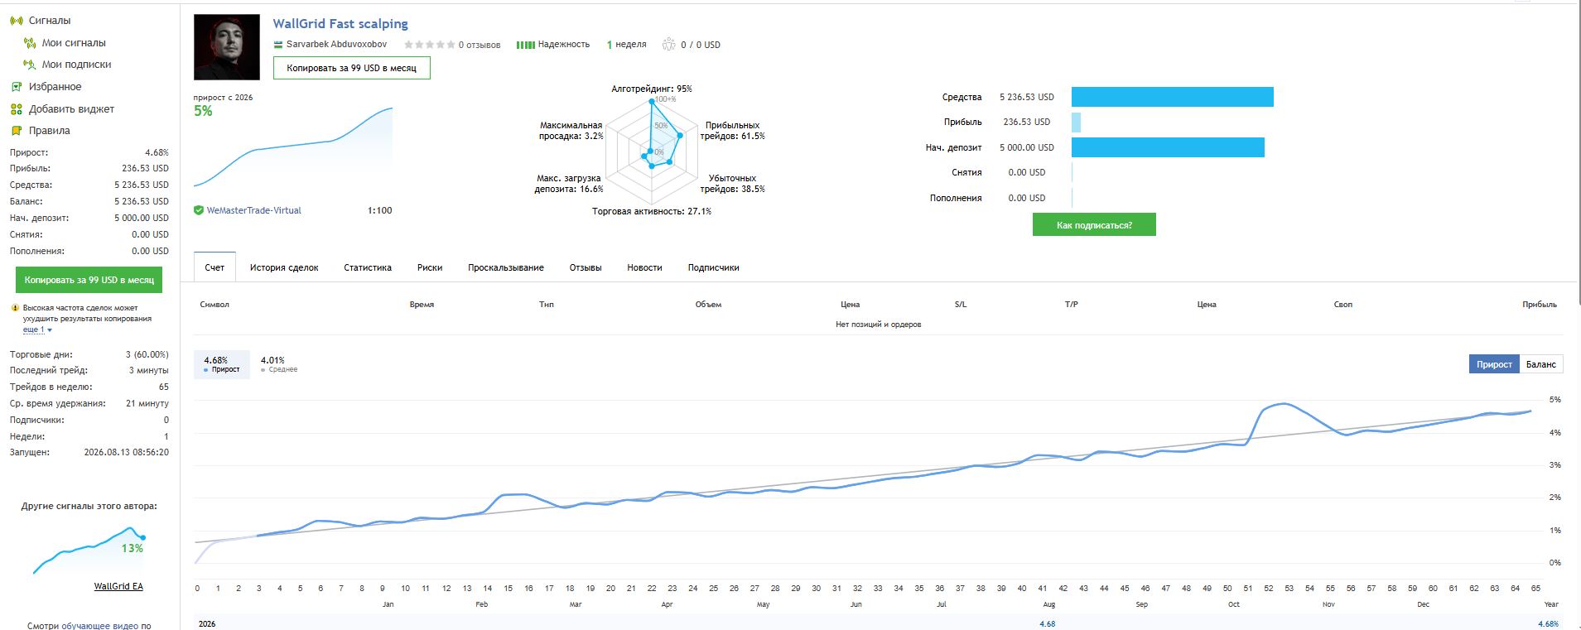Click the WallGrid EA signal link
The height and width of the screenshot is (630, 1581).
[118, 586]
